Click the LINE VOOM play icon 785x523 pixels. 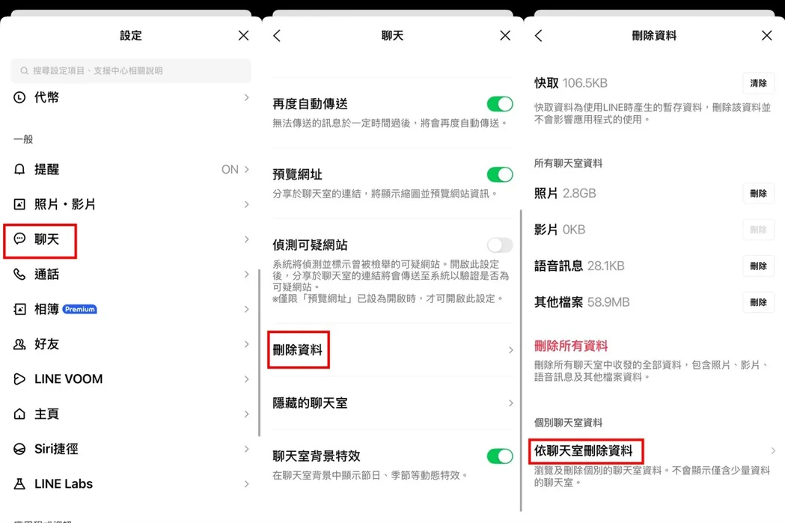[19, 379]
